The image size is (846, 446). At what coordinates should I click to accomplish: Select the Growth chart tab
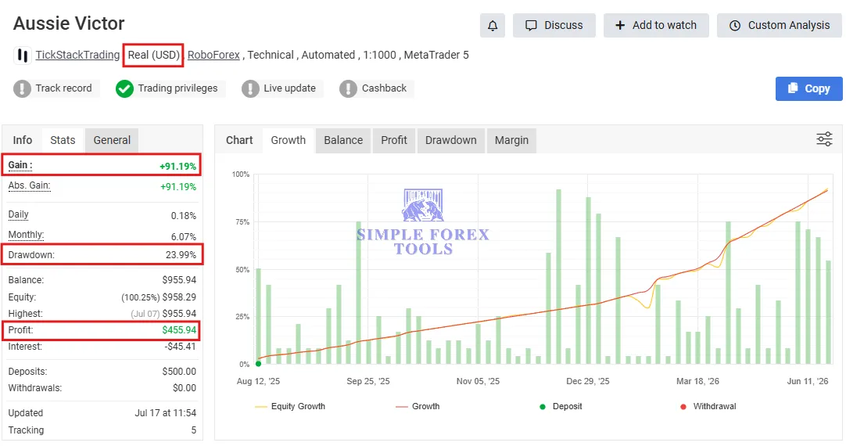point(288,140)
